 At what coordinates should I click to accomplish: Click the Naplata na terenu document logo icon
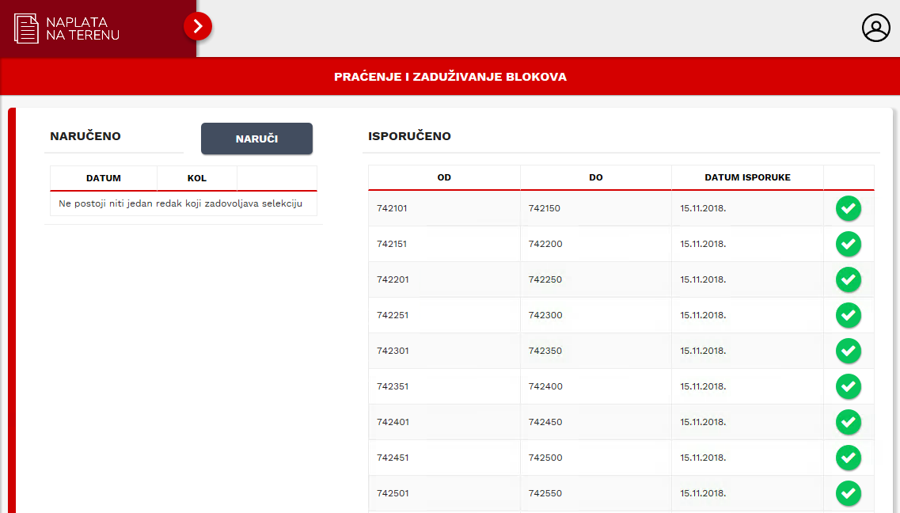click(x=26, y=28)
